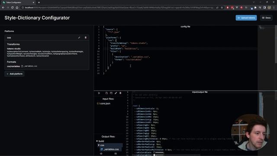Click the site info icon beside localhost
277x156 pixels.
[x=23, y=8]
